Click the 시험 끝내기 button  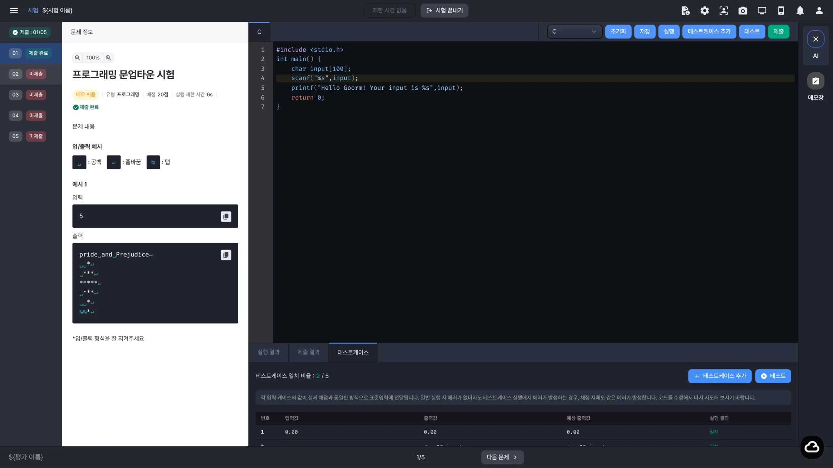click(445, 10)
